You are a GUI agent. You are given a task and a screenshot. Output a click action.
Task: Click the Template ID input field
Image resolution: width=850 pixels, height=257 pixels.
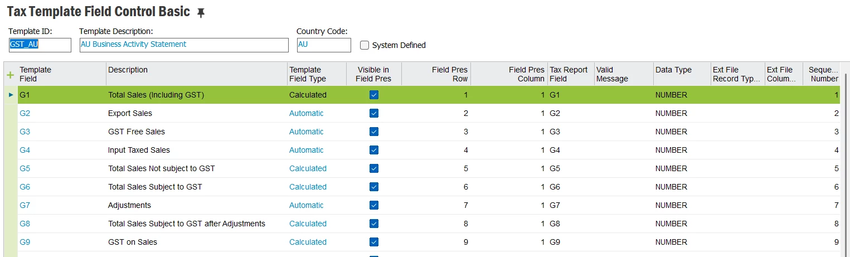pos(40,45)
